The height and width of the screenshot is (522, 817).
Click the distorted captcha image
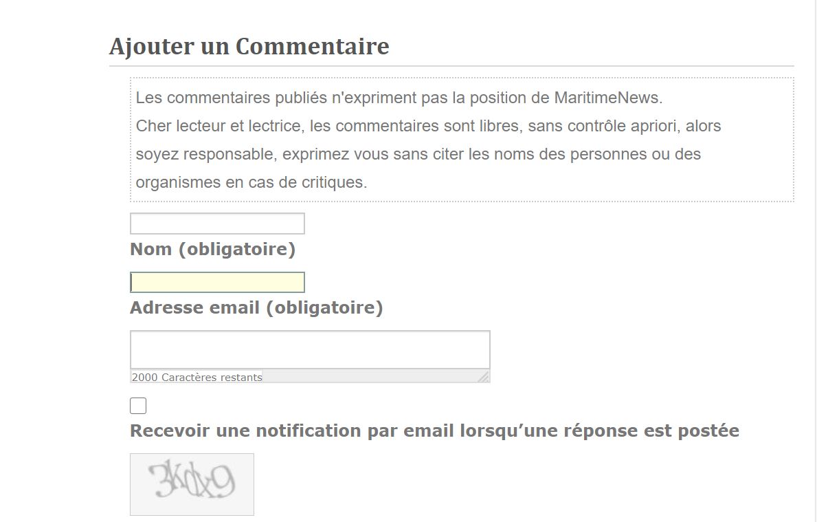(192, 483)
